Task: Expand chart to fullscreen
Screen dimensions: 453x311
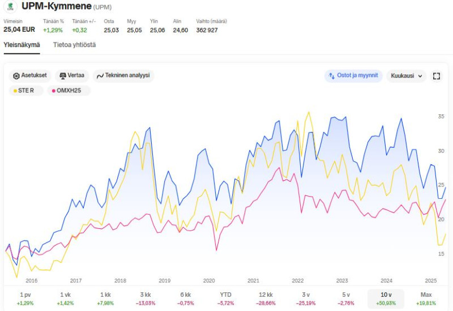Action: [436, 76]
